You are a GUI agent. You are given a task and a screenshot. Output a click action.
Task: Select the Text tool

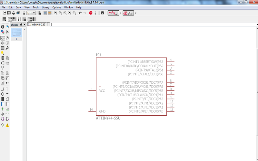[x=7, y=89]
